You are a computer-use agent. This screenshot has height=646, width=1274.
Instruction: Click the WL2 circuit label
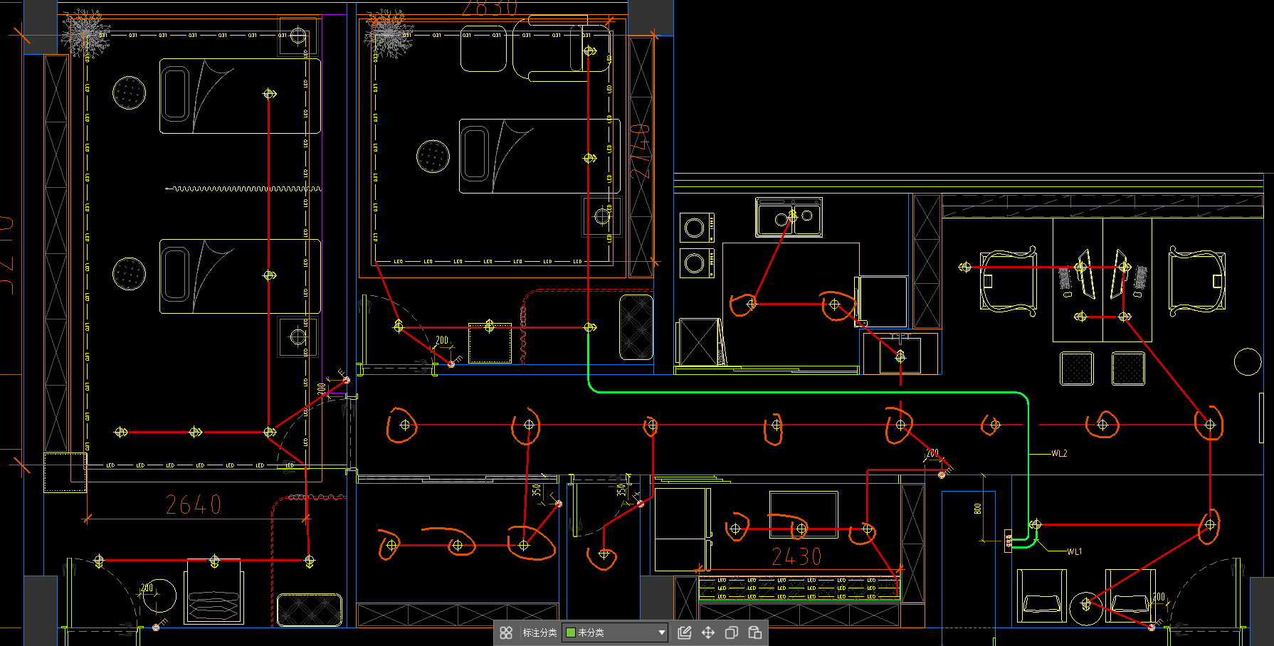[1059, 453]
